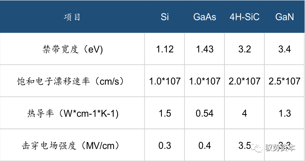
Task: Select the GaN bandgap value 3.4
Action: 285,49
